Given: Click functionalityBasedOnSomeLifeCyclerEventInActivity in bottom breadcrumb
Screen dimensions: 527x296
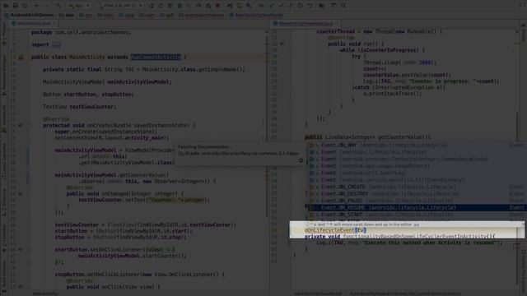Looking at the screenshot, I should [x=406, y=294].
